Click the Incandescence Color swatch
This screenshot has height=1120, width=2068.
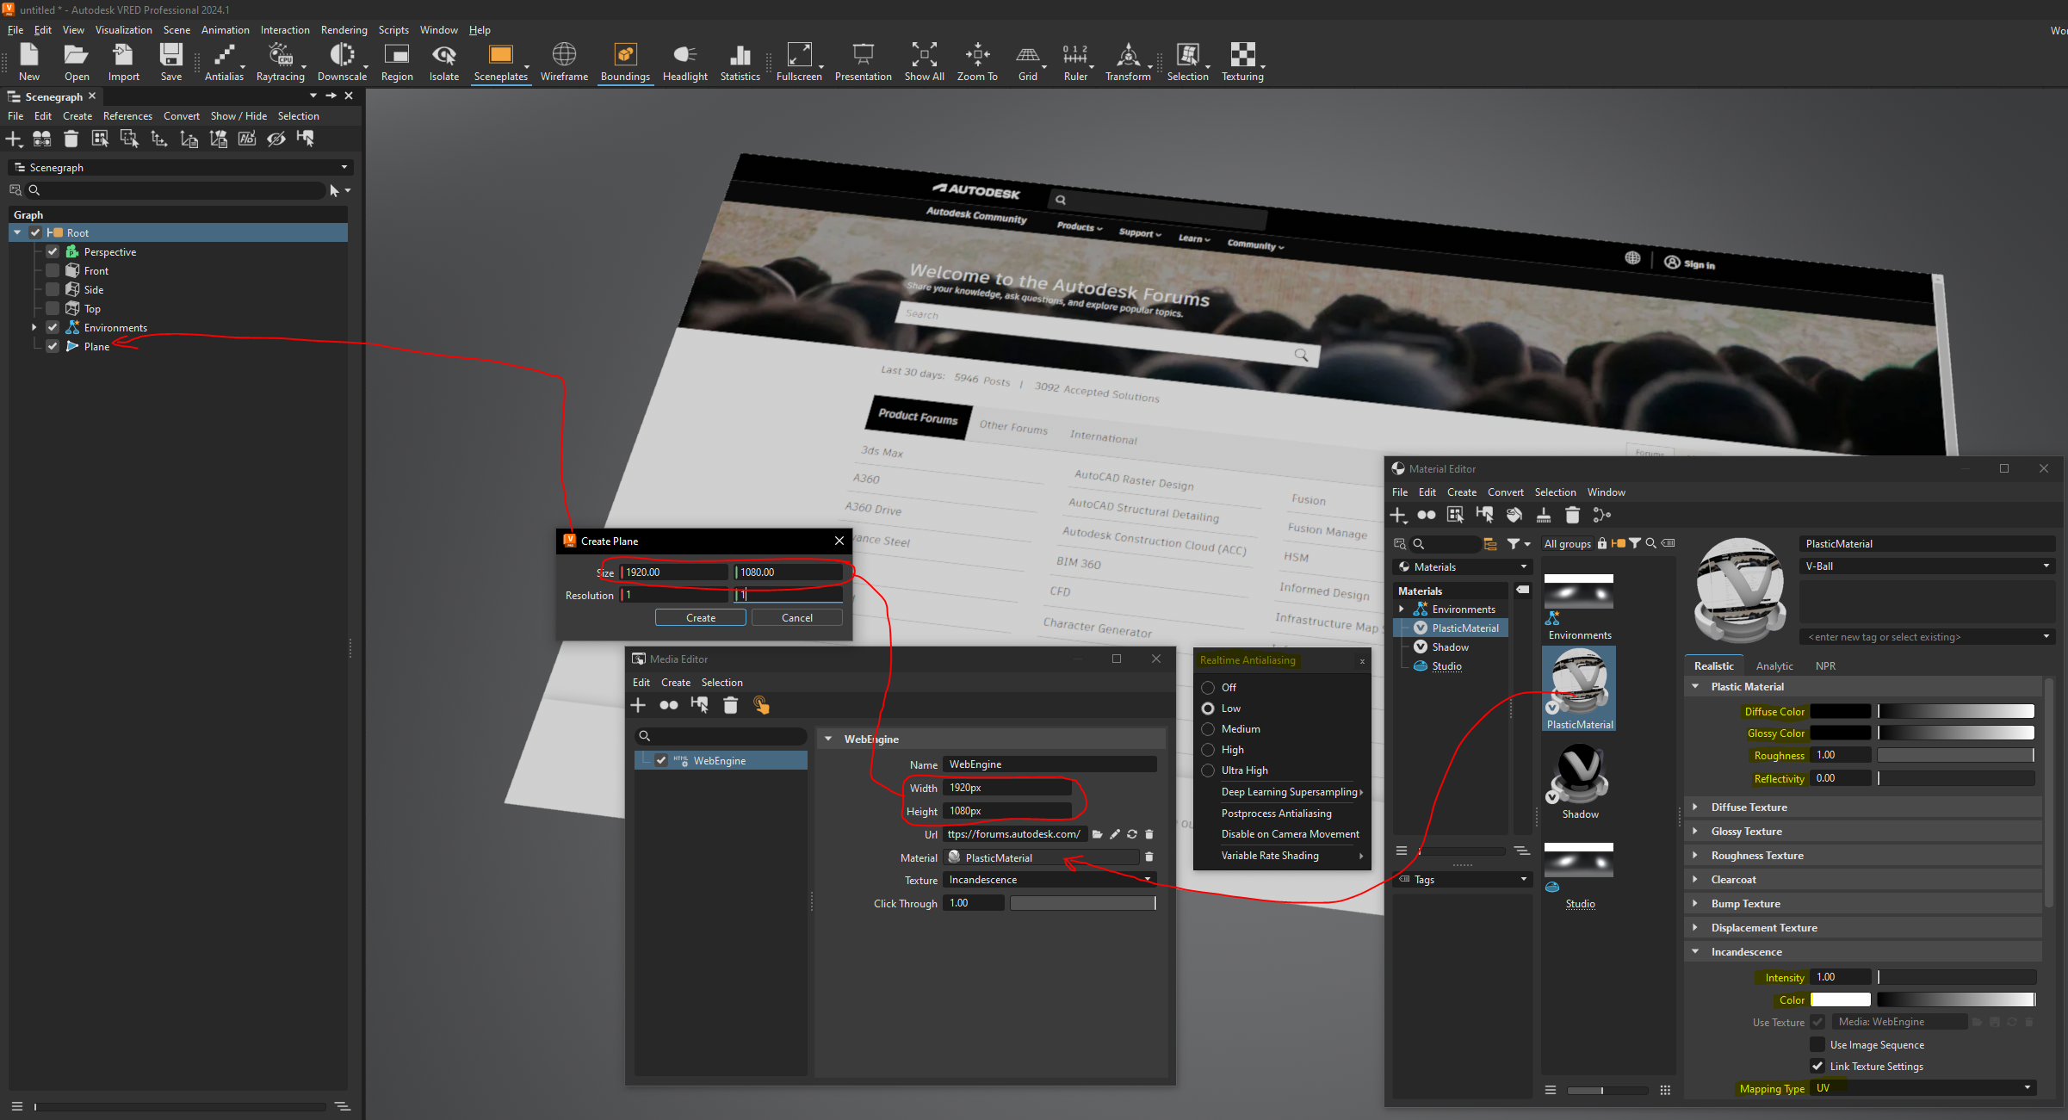pyautogui.click(x=1840, y=999)
